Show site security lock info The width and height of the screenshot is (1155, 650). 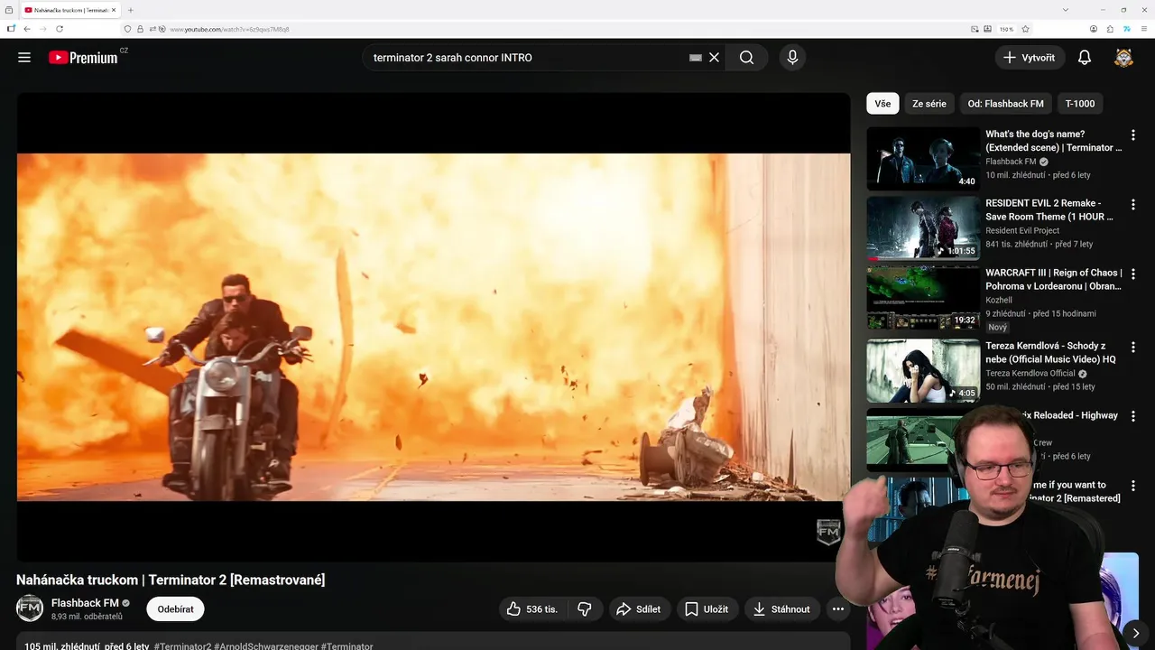tap(140, 29)
